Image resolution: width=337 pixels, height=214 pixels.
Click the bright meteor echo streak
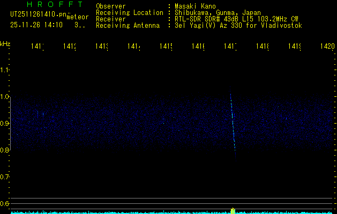click(x=233, y=123)
